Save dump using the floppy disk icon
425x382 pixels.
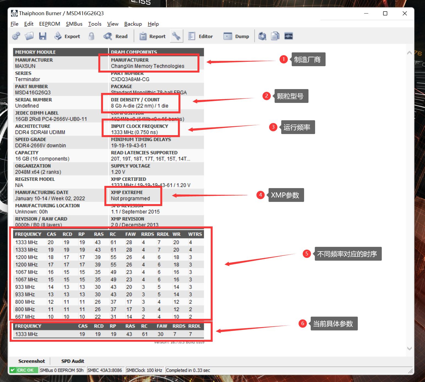pos(42,36)
